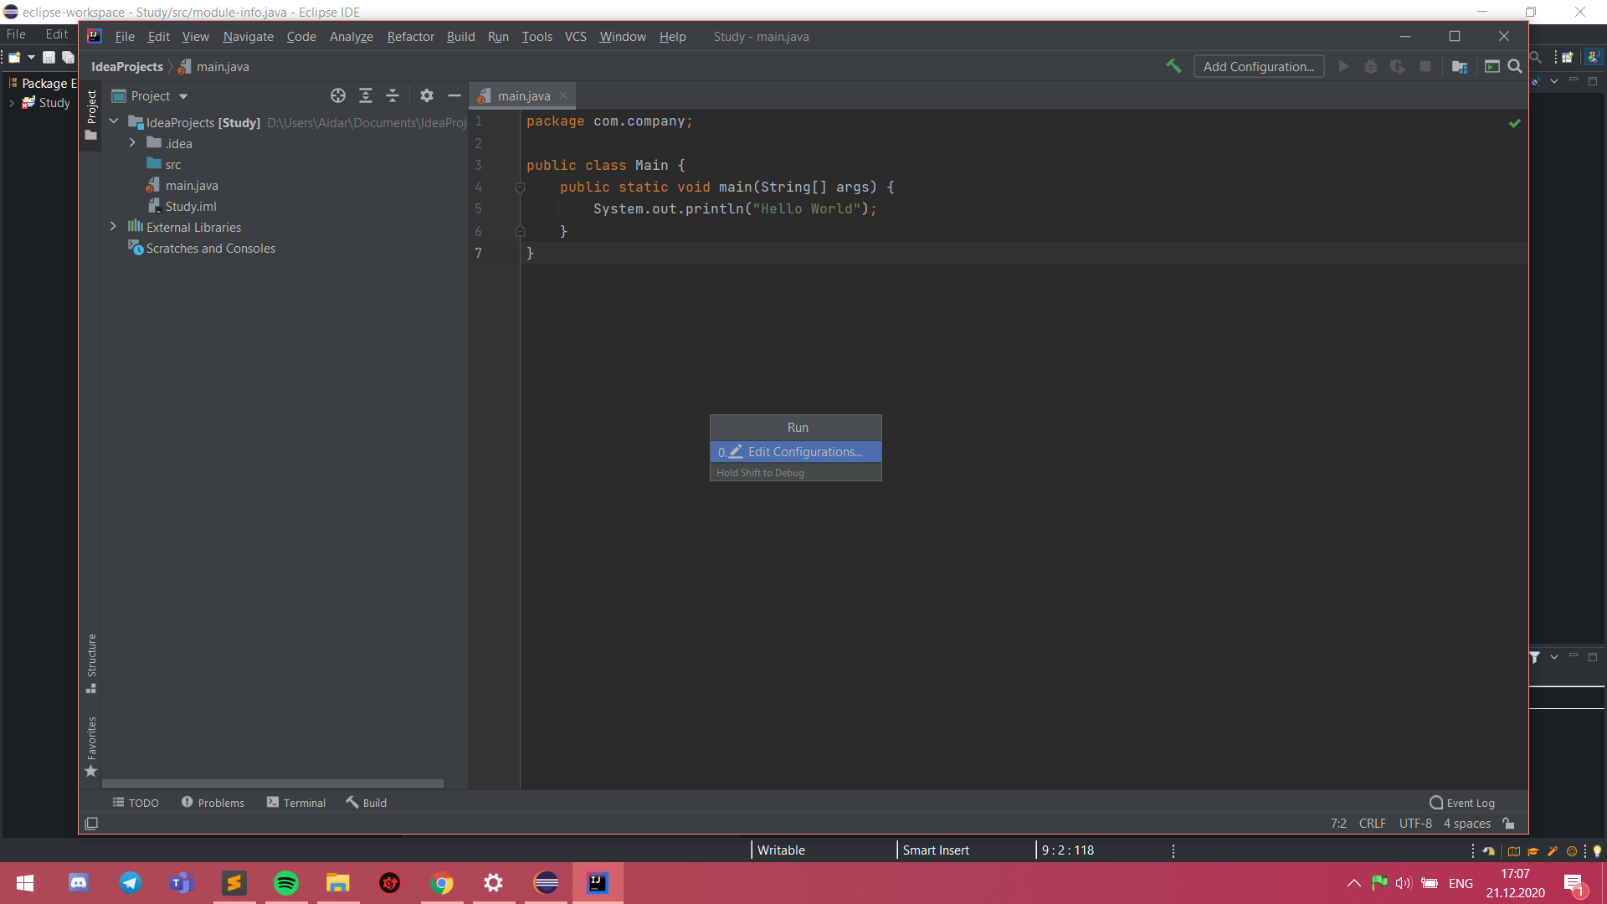Expand the Study project in Eclipse Package Explorer
Image resolution: width=1607 pixels, height=904 pixels.
click(12, 103)
